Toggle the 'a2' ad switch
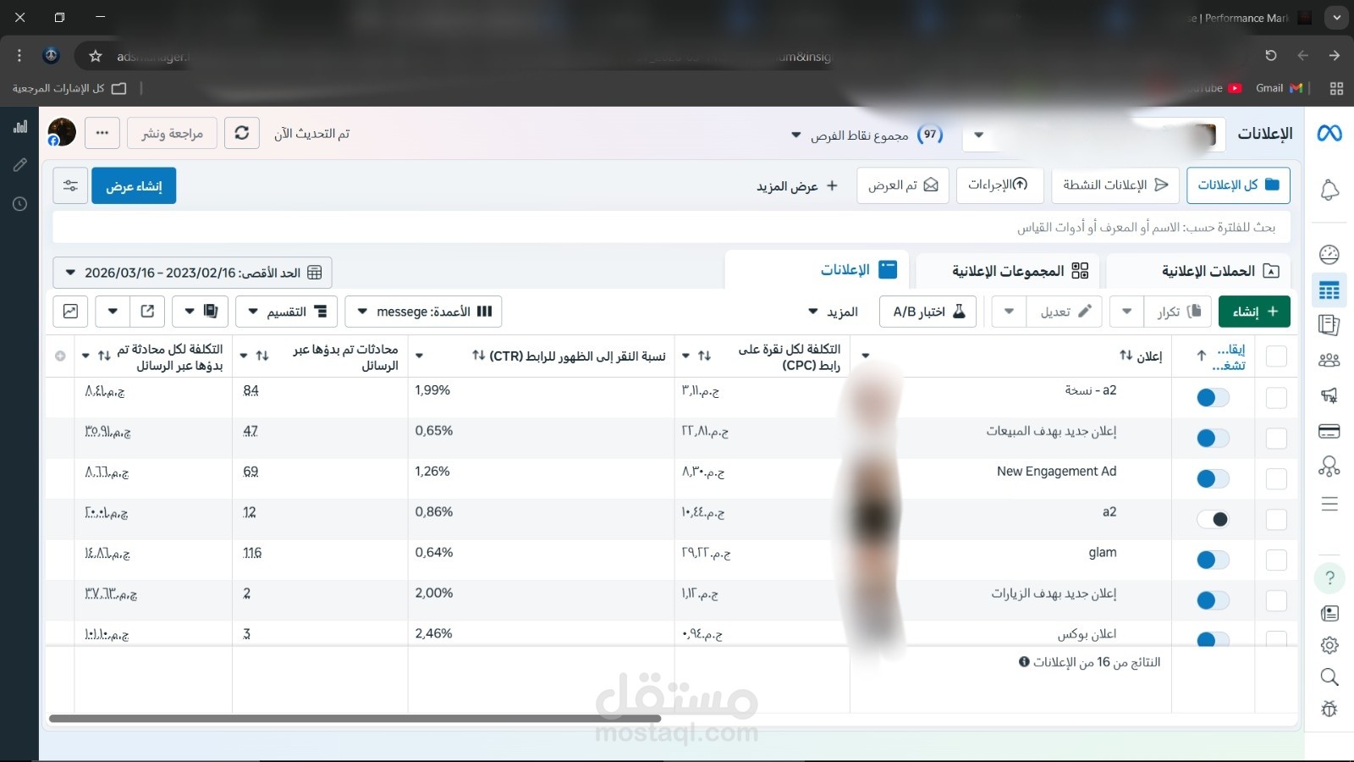This screenshot has height=762, width=1354. pyautogui.click(x=1213, y=519)
